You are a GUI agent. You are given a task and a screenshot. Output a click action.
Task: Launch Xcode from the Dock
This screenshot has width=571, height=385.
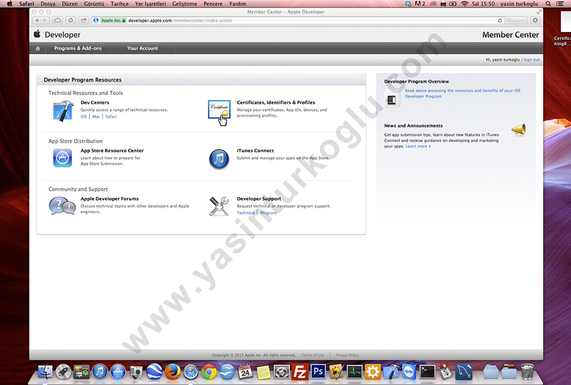(391, 372)
